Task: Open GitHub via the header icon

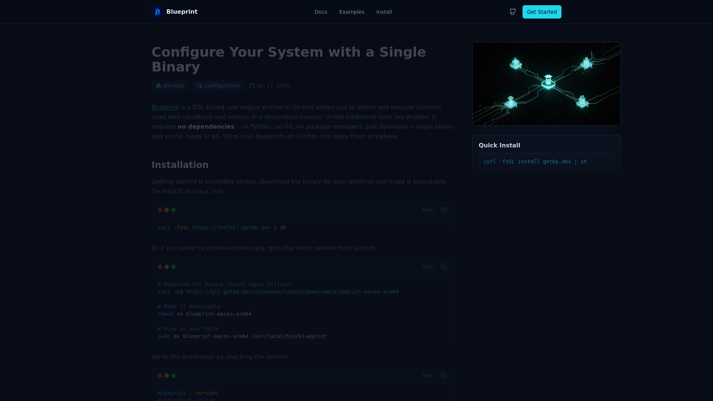Action: [512, 12]
